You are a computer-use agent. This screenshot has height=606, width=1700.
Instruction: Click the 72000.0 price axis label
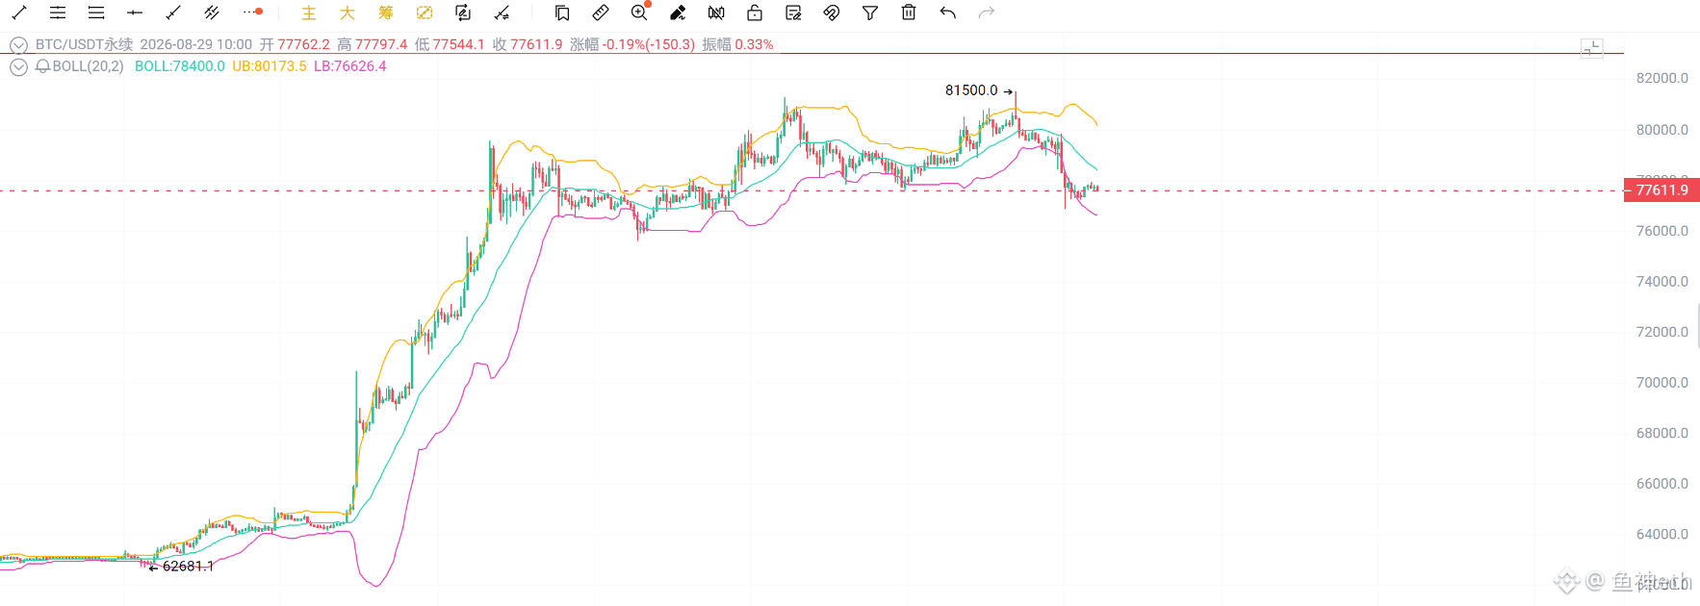click(1662, 332)
